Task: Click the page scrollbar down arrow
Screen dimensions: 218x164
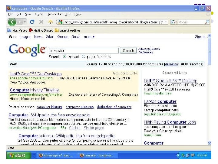Action: point(210,143)
